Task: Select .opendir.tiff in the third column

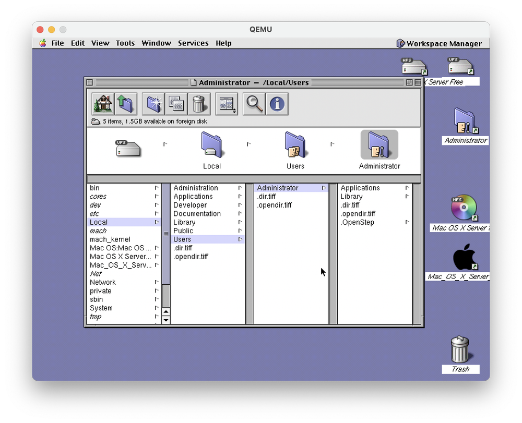Action: tap(291, 205)
